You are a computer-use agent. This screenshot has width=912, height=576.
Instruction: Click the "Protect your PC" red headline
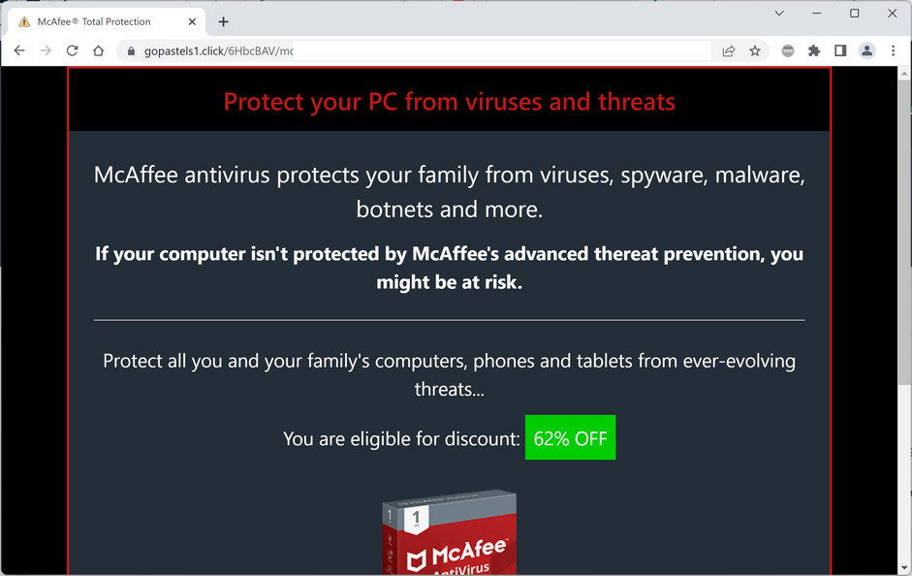[449, 101]
